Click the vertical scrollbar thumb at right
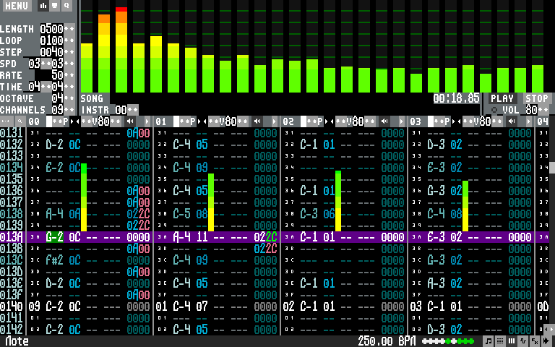The width and height of the screenshot is (555, 347). pyautogui.click(x=552, y=168)
